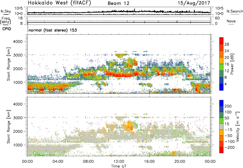
Task: Click the power panel 'Slant Range [km]' label
Action: (x=9, y=64)
